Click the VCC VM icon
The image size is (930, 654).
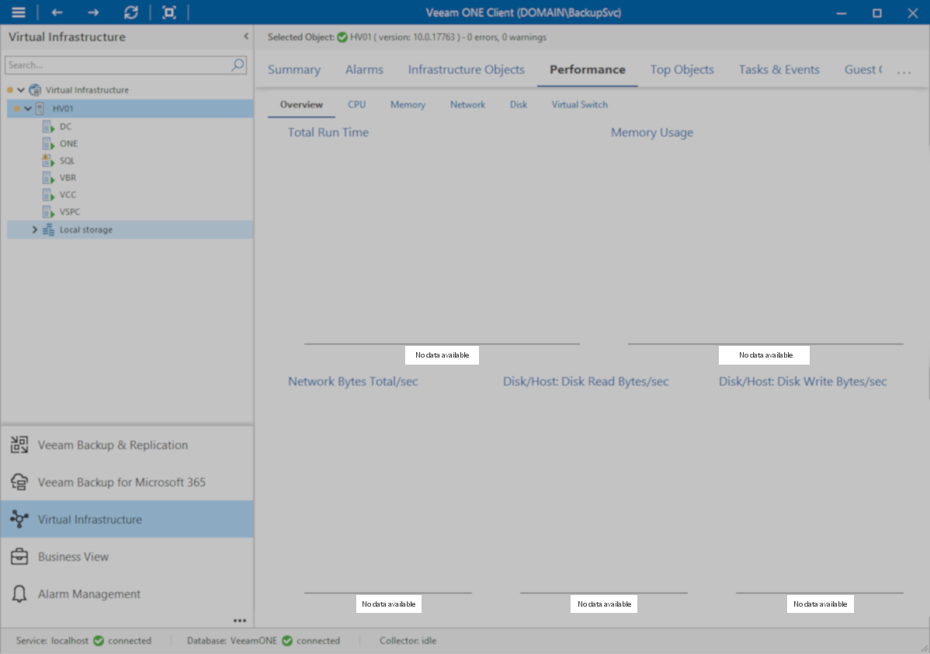pyautogui.click(x=48, y=195)
